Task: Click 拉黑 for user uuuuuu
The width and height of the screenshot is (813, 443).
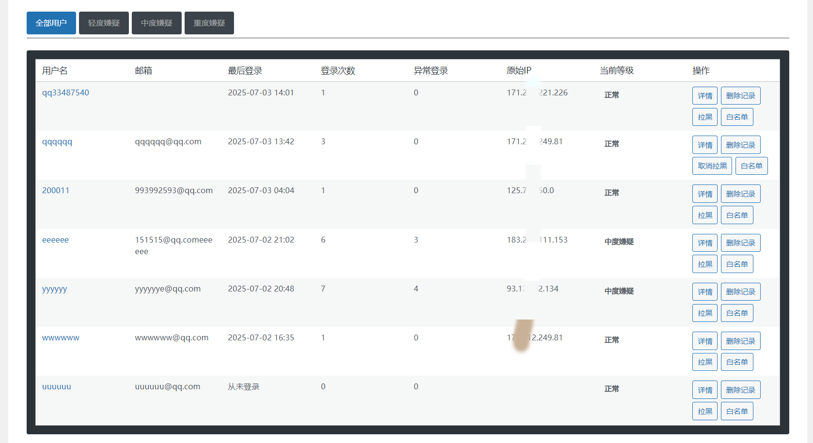Action: [x=704, y=412]
